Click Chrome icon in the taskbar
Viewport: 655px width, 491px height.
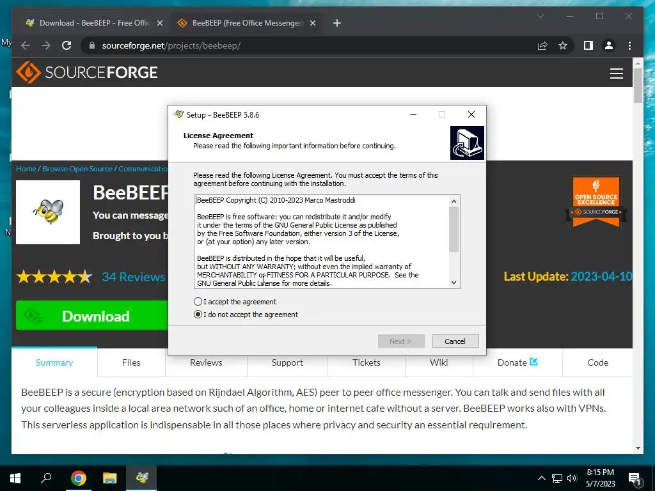pos(78,478)
